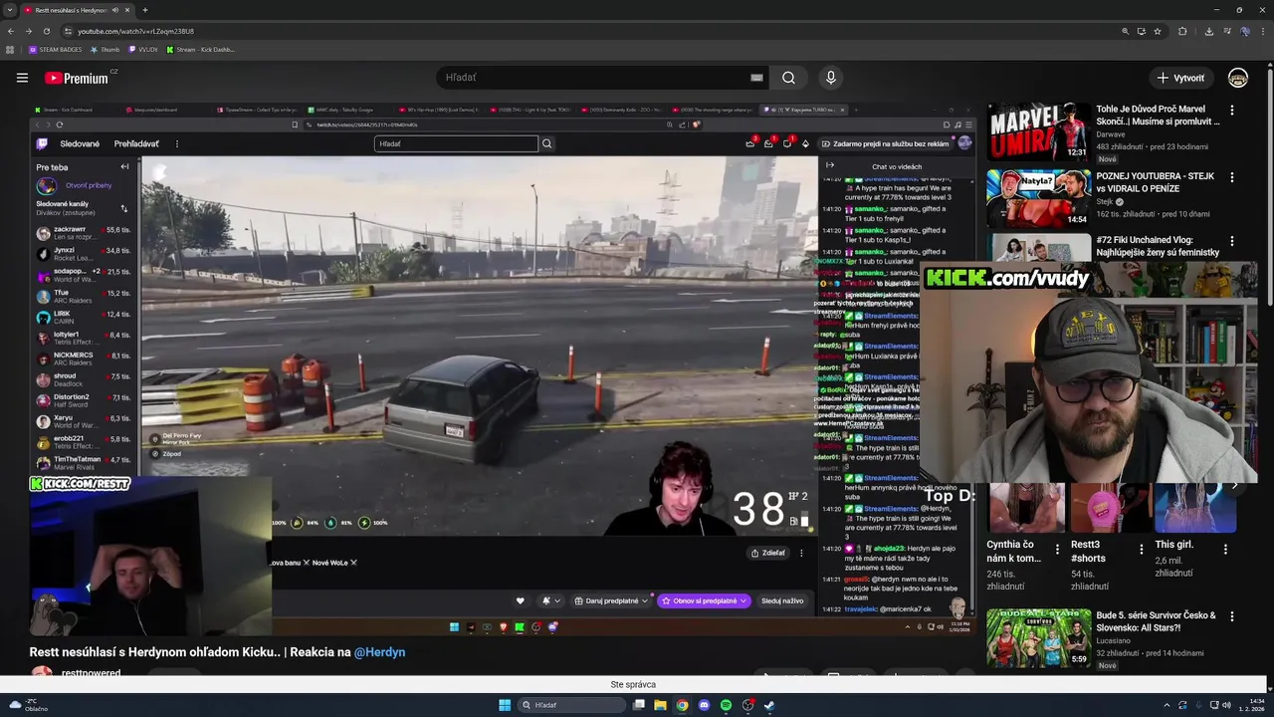This screenshot has width=1274, height=717.
Task: Start voice search with the microphone icon
Action: click(831, 78)
